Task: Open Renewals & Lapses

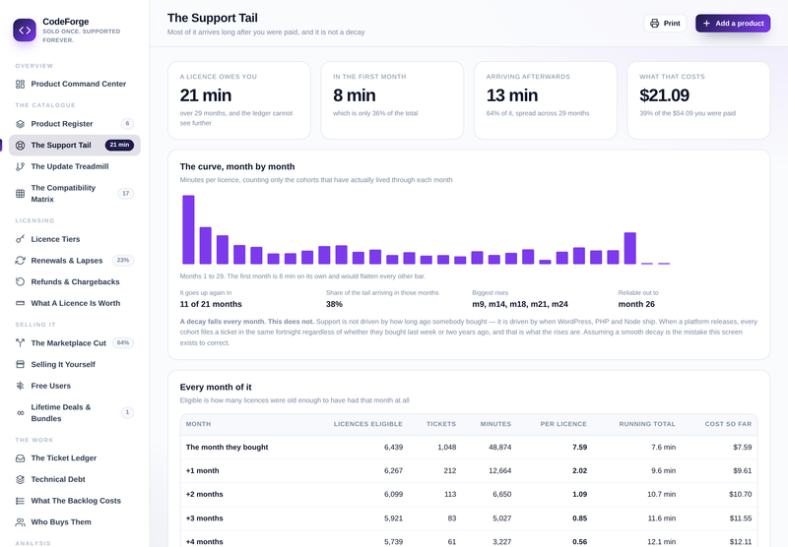Action: (x=75, y=261)
